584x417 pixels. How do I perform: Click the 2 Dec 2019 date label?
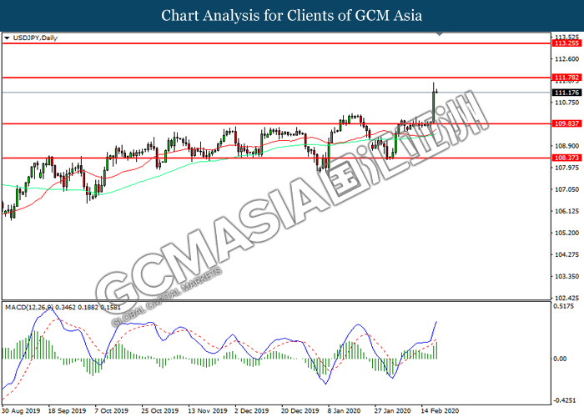252,411
